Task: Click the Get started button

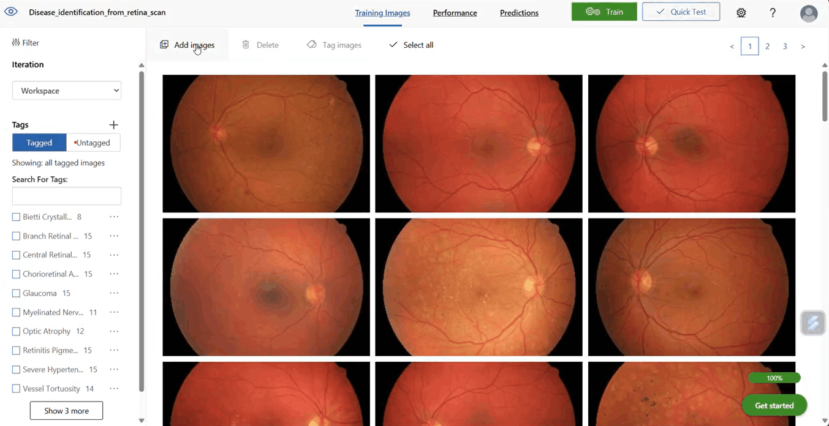Action: pyautogui.click(x=774, y=405)
